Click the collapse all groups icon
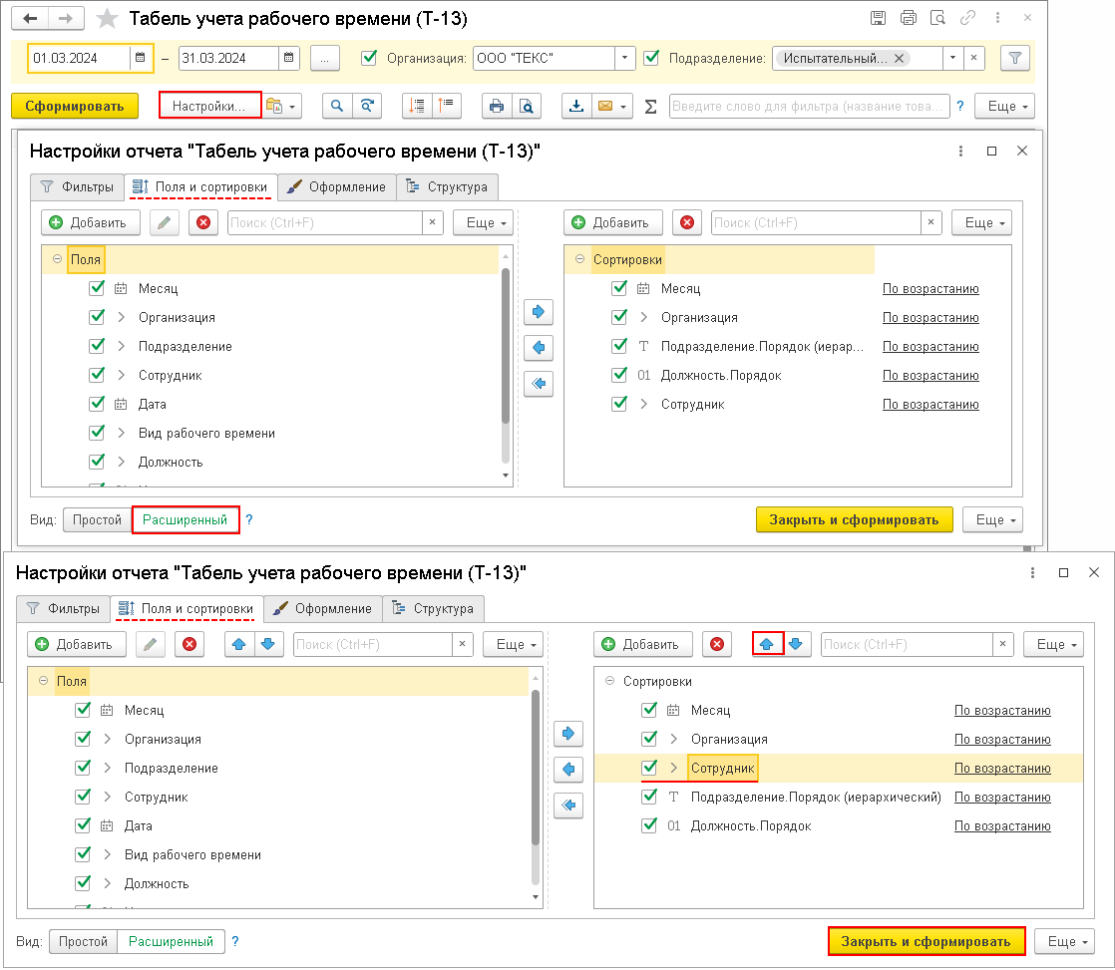Screen dimensions: 1115x970 [447, 106]
